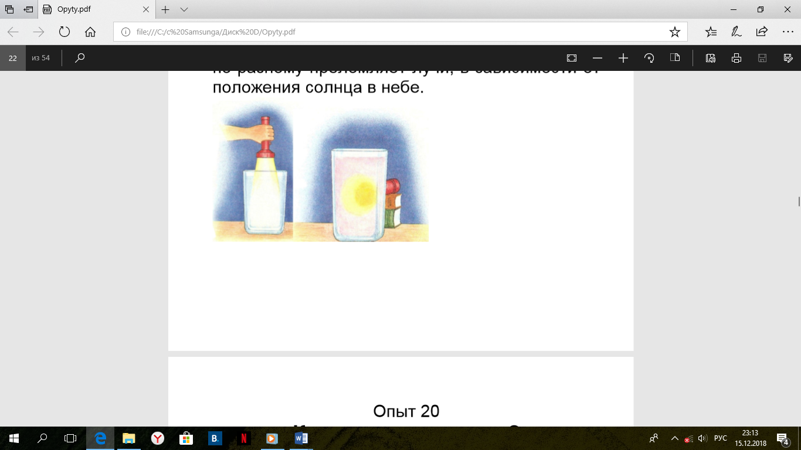This screenshot has width=801, height=450.
Task: Add this page to favorites star
Action: [674, 32]
